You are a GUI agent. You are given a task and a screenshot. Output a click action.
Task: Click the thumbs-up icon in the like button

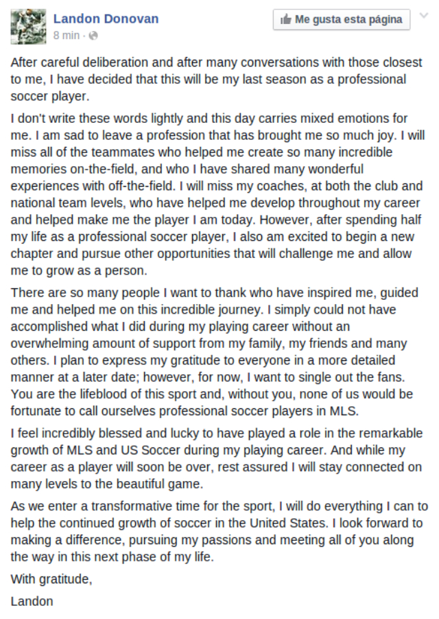(x=285, y=20)
